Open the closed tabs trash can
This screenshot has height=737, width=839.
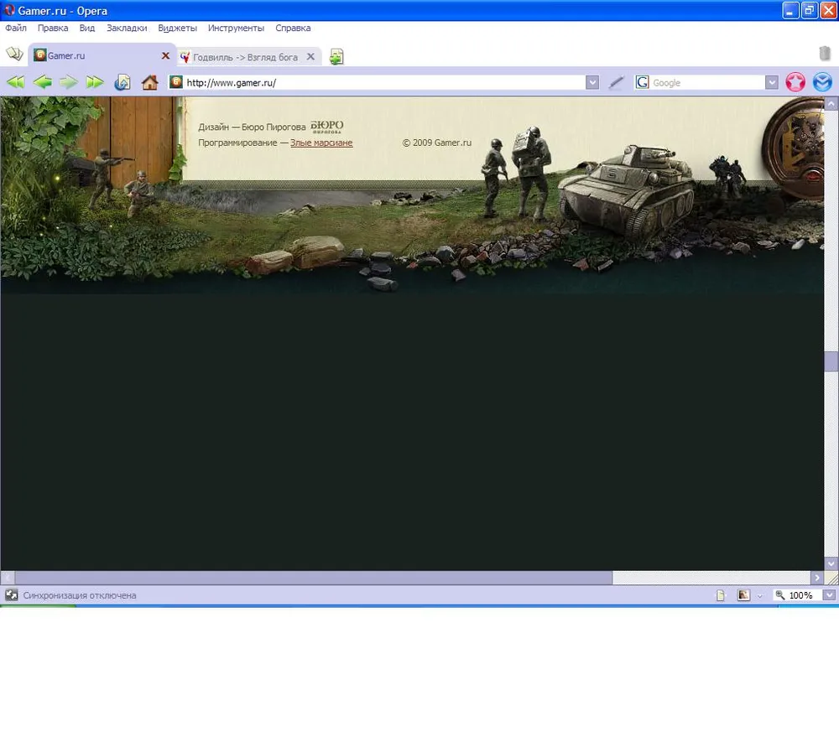(x=825, y=54)
